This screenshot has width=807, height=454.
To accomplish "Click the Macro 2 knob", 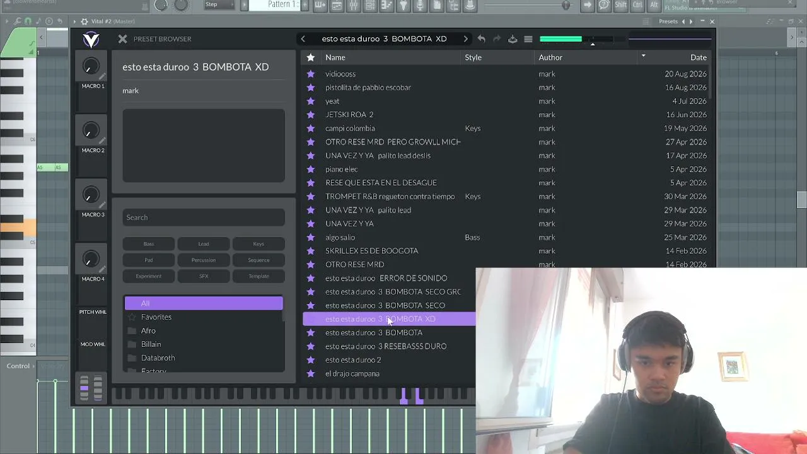I will (91, 131).
